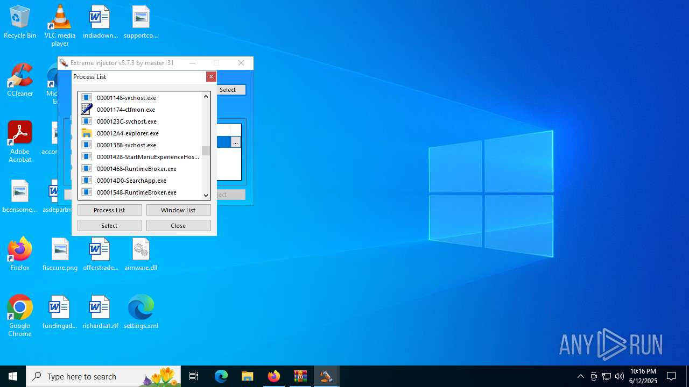Select the aimware.dll file icon

click(x=140, y=255)
